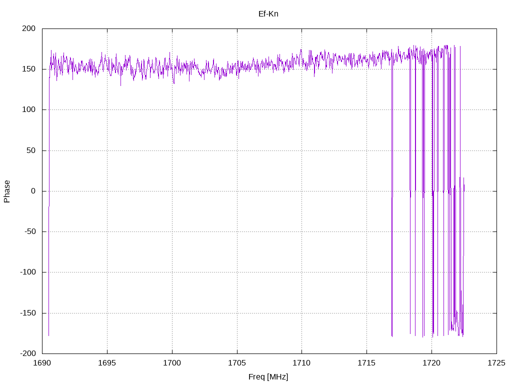Click the x-axis value "1695"

pyautogui.click(x=107, y=363)
